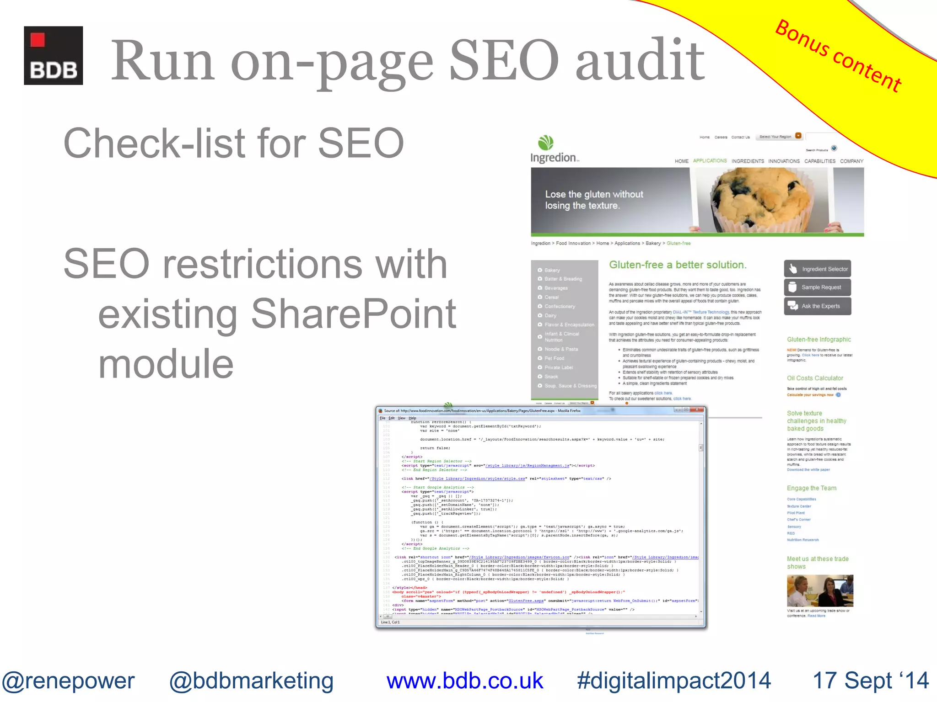This screenshot has height=702, width=937.
Task: Click the Core Capabilities link
Action: click(802, 500)
